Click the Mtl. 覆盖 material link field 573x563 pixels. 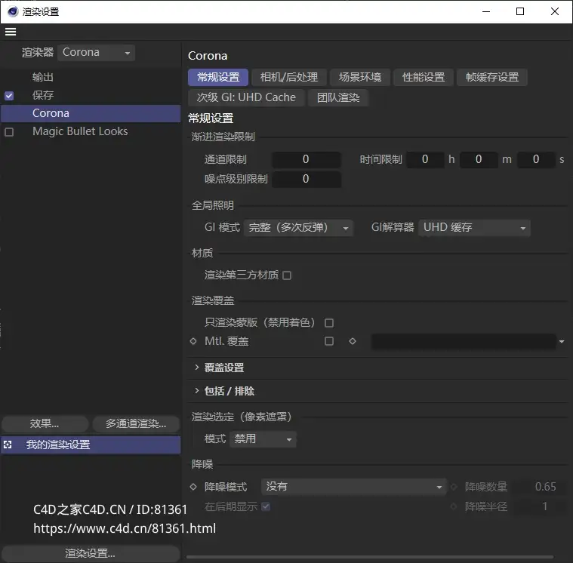(x=464, y=342)
